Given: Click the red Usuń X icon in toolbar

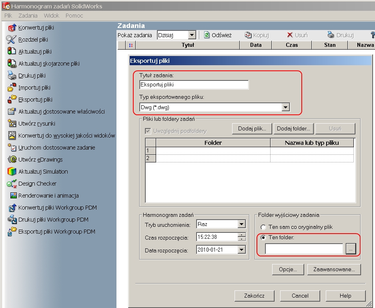Looking at the screenshot, I should pos(290,35).
